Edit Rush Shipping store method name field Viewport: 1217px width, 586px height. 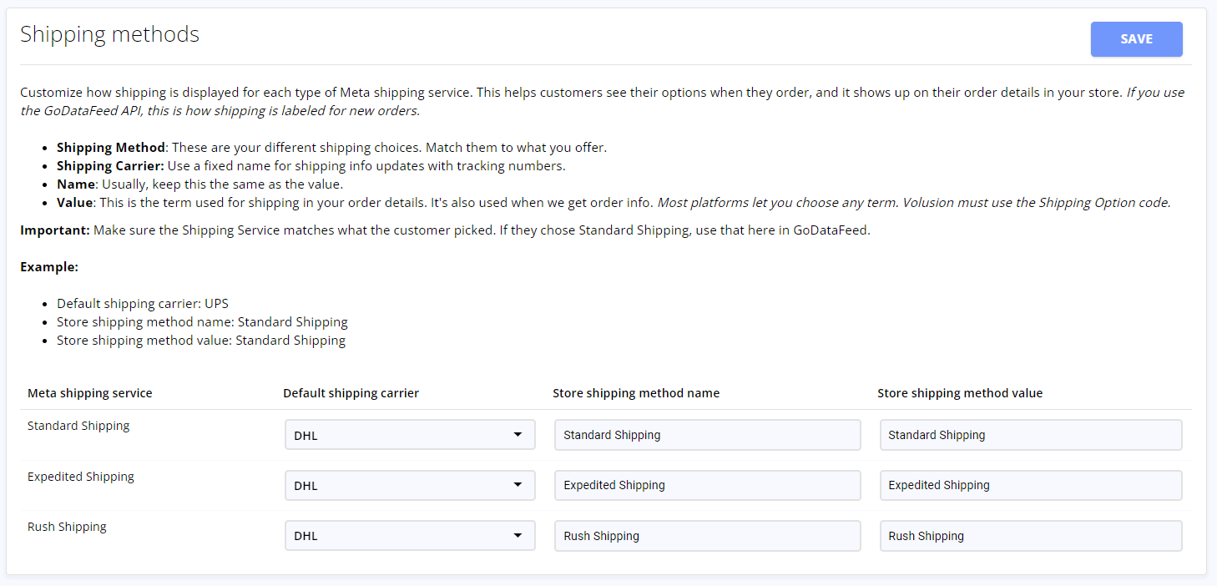(707, 536)
